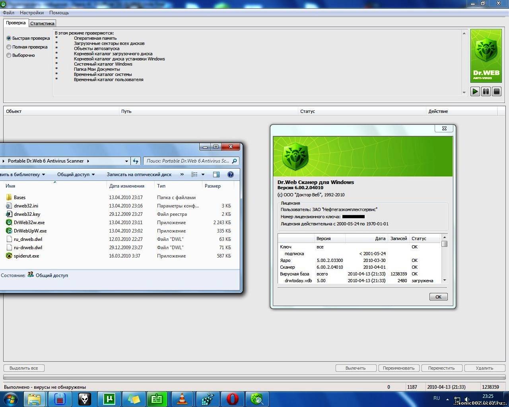
Task: Click the Переименовать button
Action: point(398,368)
